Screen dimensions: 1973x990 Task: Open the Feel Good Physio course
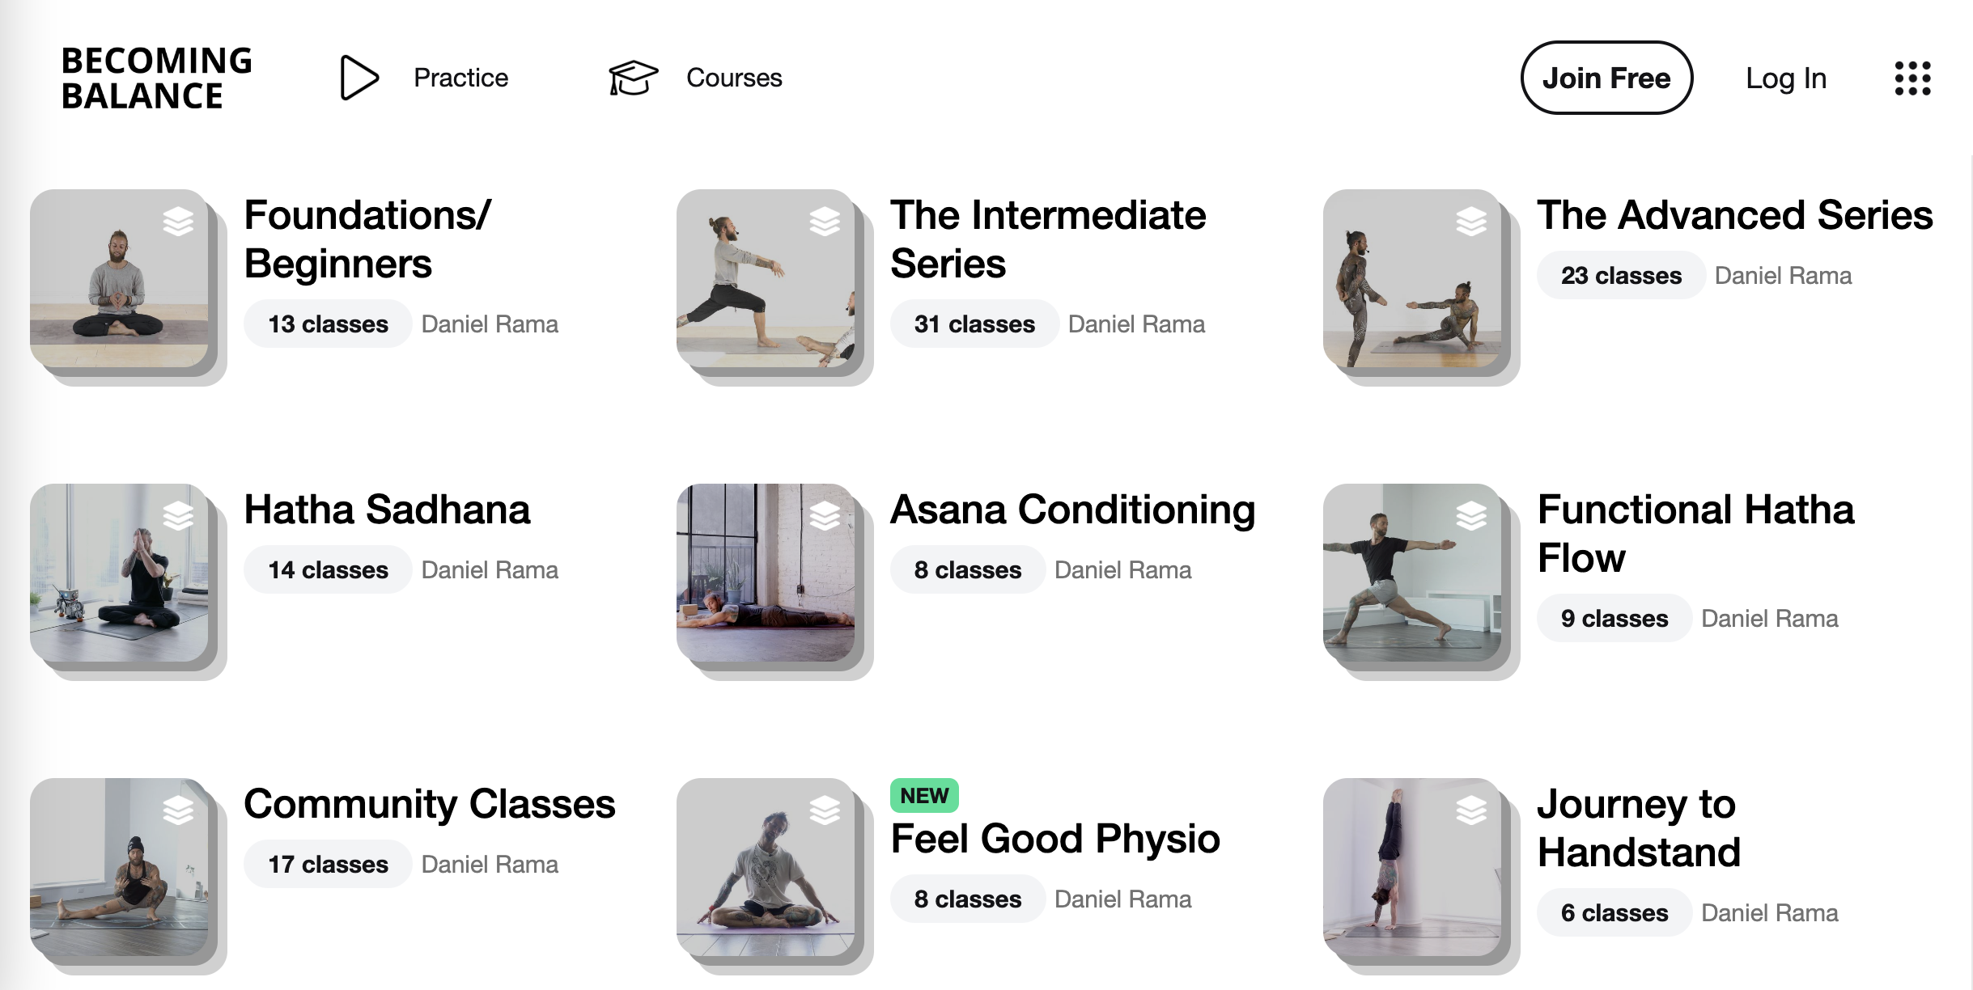coord(1054,839)
